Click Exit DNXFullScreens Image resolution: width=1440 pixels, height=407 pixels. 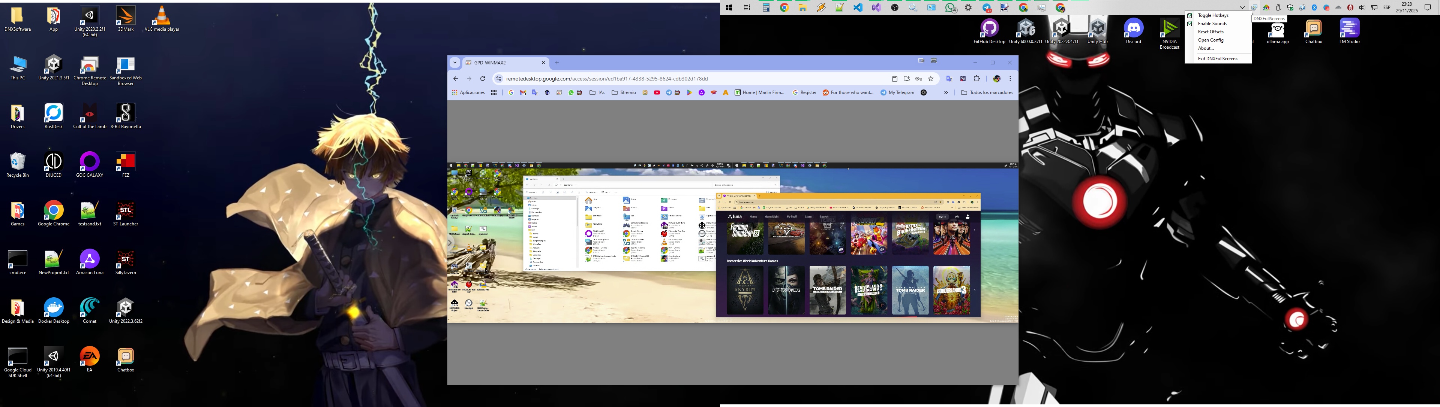1217,59
